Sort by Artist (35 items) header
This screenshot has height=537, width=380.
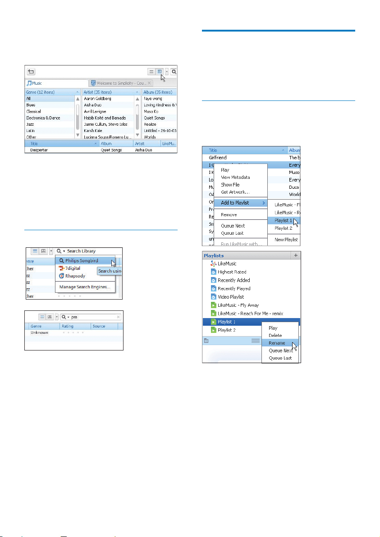[x=111, y=92]
